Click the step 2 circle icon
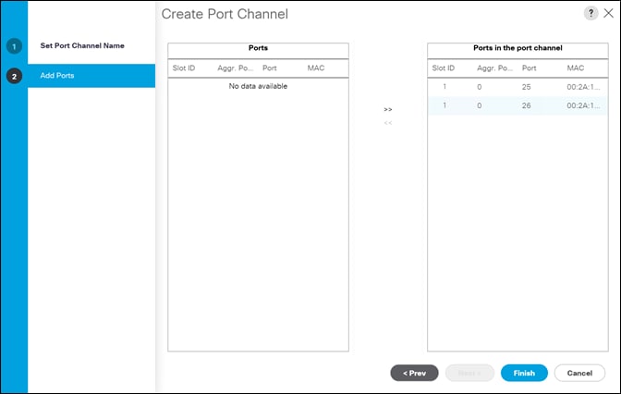Image resolution: width=621 pixels, height=394 pixels. [14, 76]
